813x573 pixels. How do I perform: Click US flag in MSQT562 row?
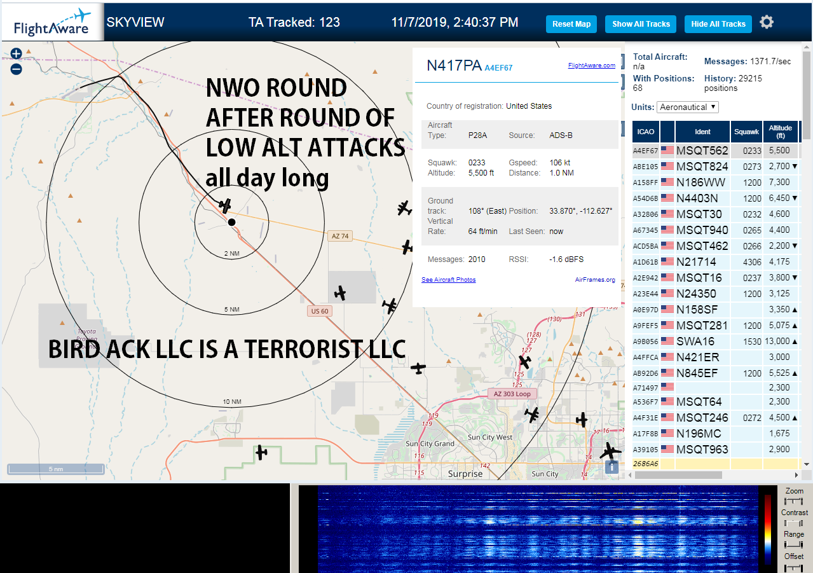pos(667,151)
